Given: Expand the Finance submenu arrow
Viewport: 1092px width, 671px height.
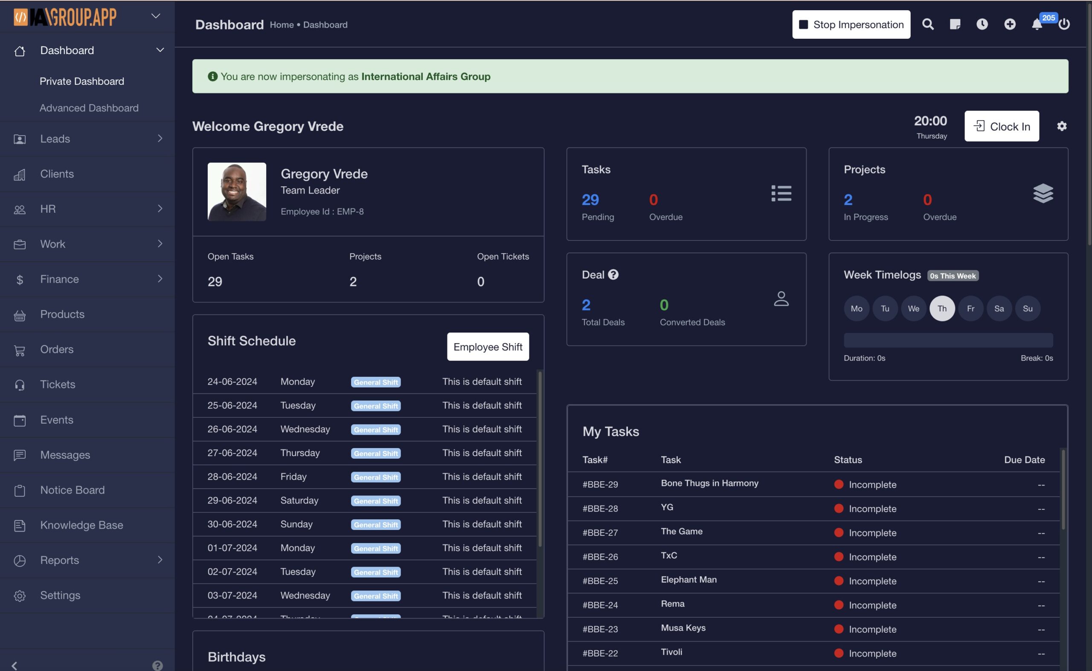Looking at the screenshot, I should (x=160, y=279).
